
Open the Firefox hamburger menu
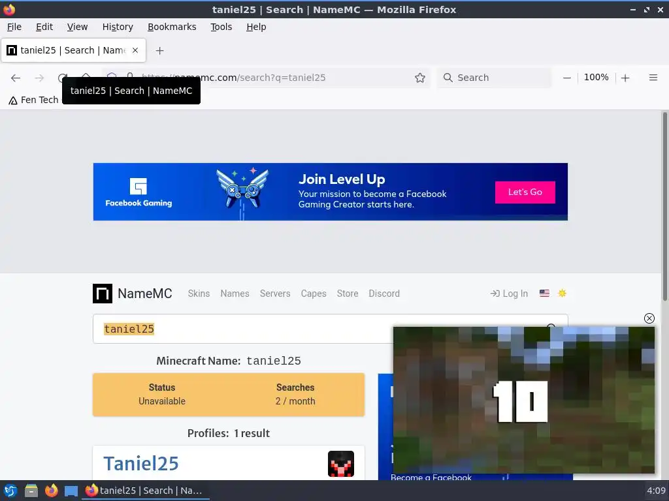pos(653,78)
